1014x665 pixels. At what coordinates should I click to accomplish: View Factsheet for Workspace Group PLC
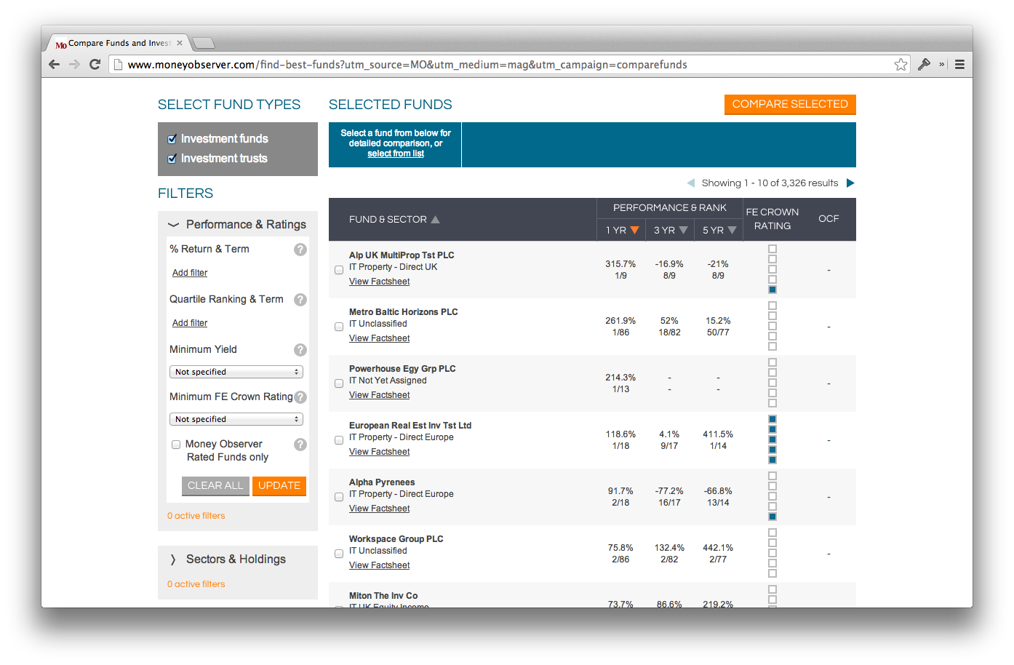coord(380,565)
